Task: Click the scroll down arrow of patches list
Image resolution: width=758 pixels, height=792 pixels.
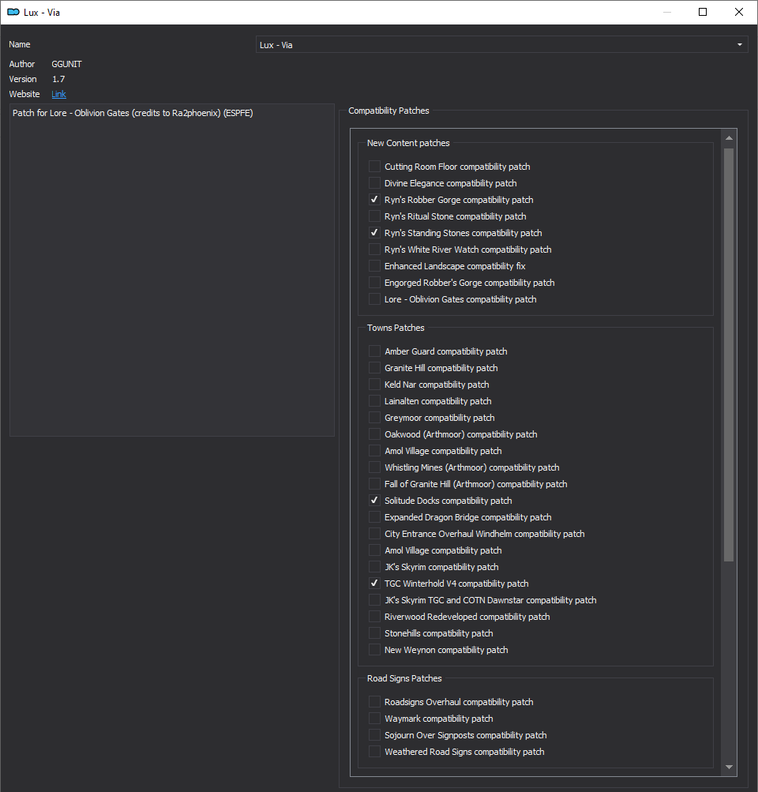Action: coord(729,767)
